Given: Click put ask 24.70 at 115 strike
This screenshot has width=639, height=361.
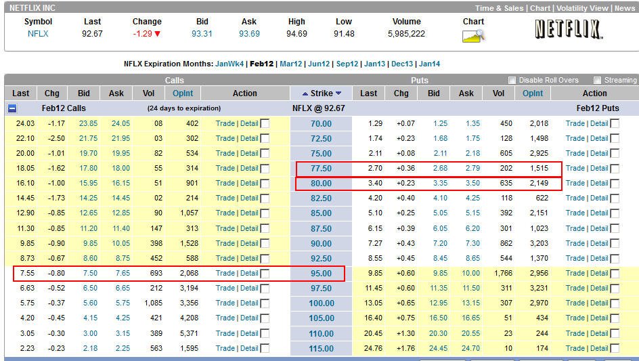Looking at the screenshot, I should [x=470, y=348].
